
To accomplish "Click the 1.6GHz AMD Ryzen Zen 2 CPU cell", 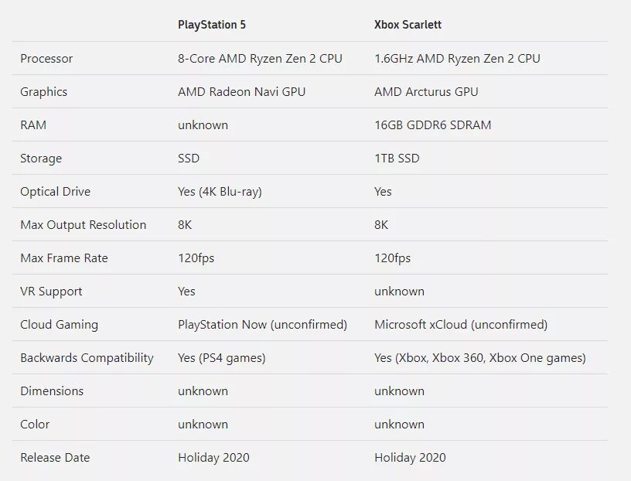I will pos(457,58).
